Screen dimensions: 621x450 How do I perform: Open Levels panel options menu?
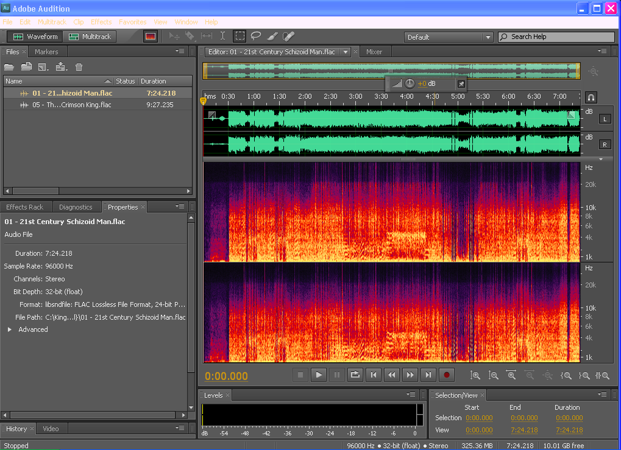(x=412, y=394)
